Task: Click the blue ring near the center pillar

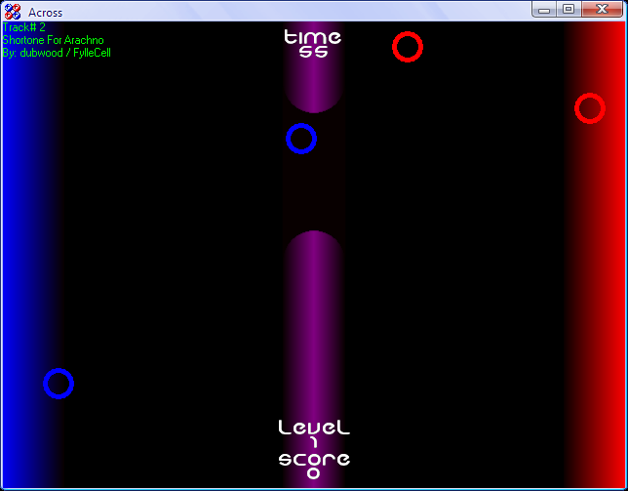Action: pos(301,140)
